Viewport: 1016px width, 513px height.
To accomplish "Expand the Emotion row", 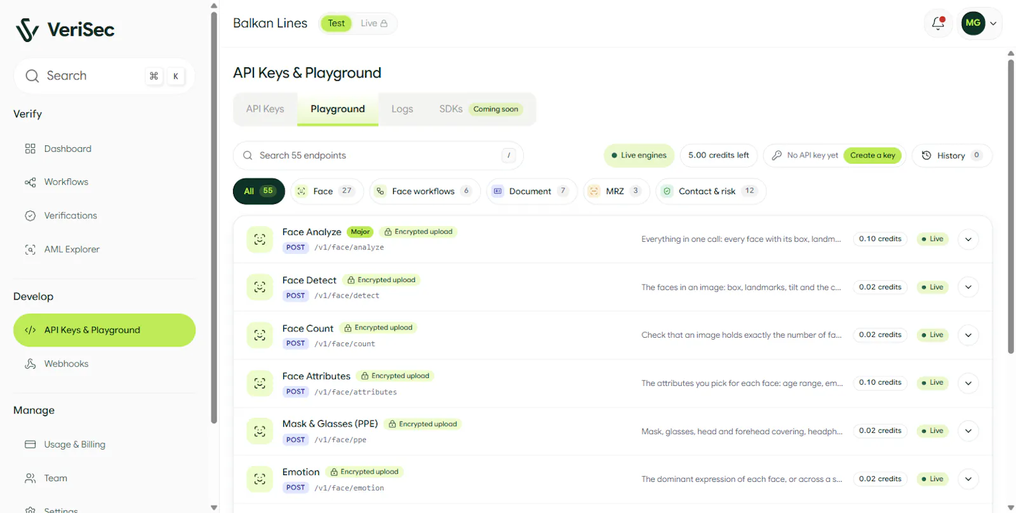I will (968, 479).
